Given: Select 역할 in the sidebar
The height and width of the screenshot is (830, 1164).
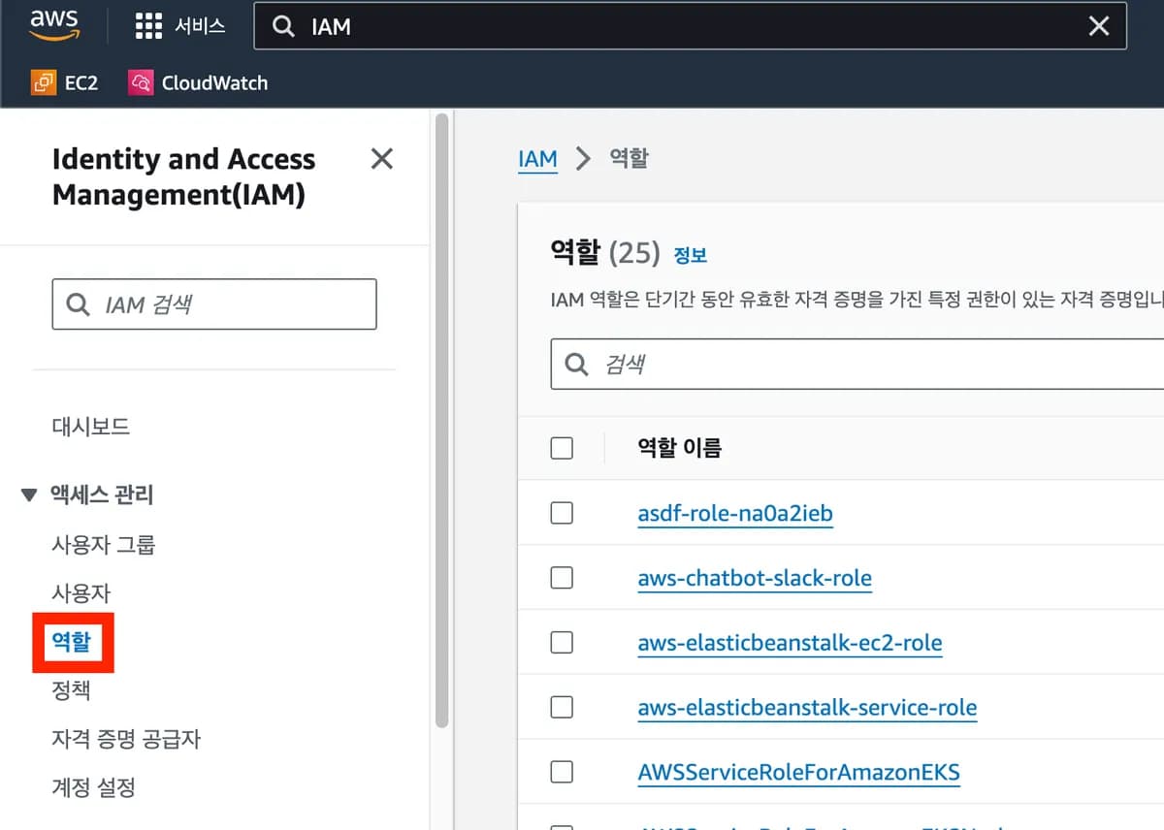Looking at the screenshot, I should [x=72, y=642].
